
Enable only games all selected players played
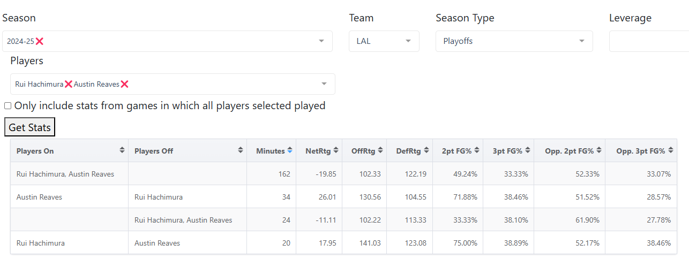pyautogui.click(x=8, y=106)
